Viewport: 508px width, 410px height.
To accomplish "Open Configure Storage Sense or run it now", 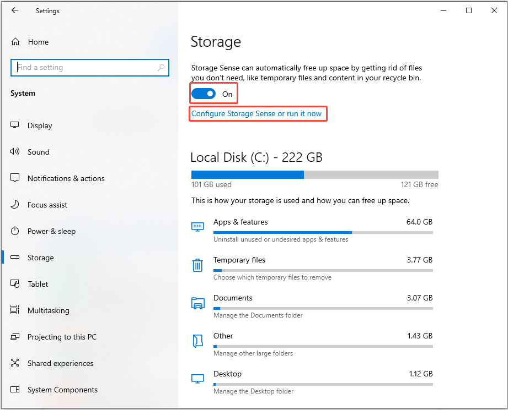I will (256, 113).
